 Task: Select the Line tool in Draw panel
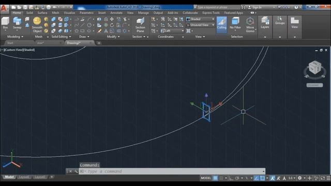pyautogui.click(x=82, y=25)
